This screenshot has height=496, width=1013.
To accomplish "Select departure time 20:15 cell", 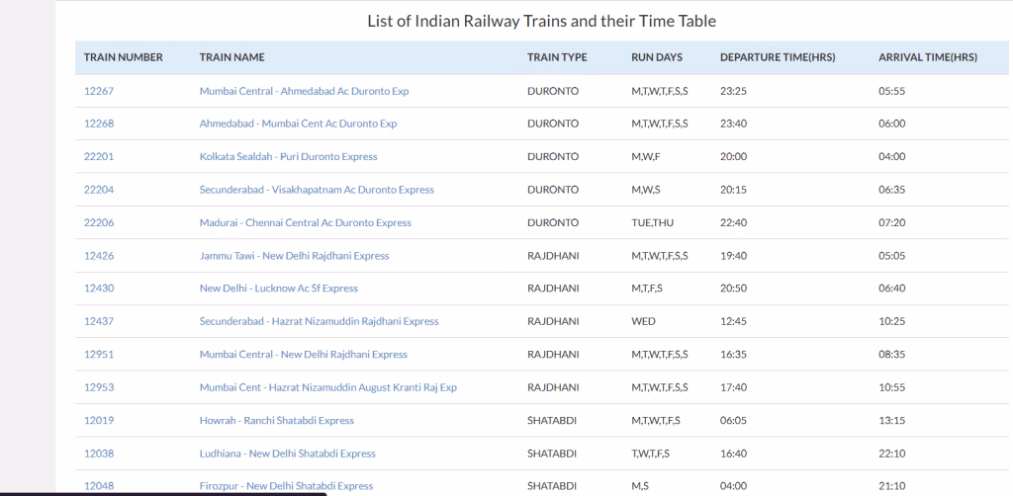I will coord(733,190).
